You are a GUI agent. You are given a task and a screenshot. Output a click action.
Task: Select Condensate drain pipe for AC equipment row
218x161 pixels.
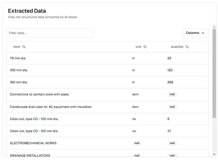(x=51, y=107)
